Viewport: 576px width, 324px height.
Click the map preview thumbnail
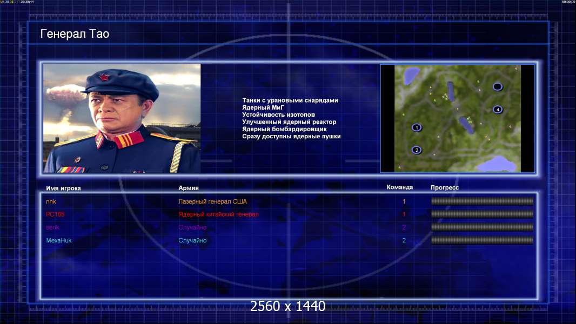coord(457,118)
